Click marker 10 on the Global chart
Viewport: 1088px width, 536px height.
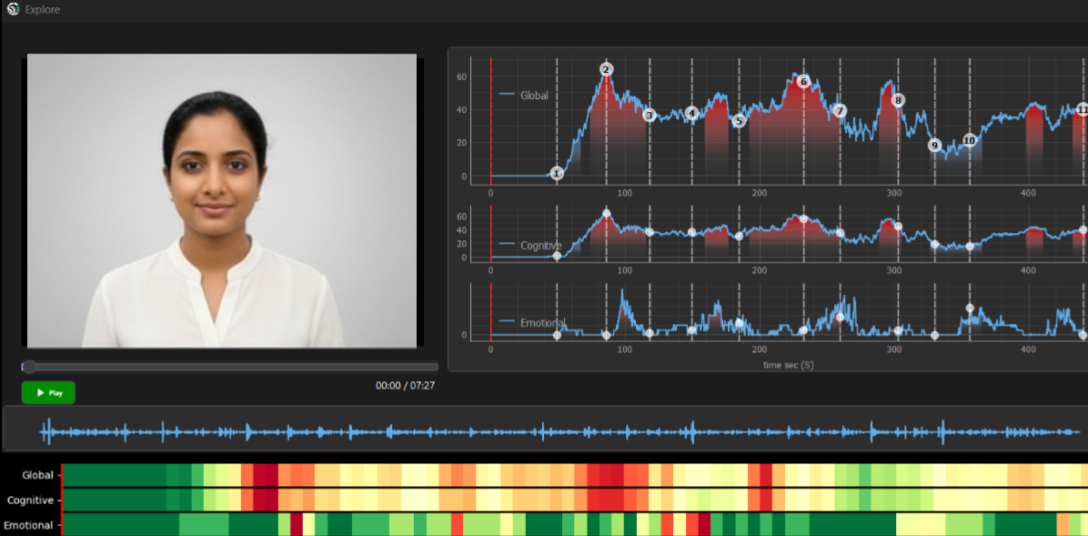click(969, 140)
